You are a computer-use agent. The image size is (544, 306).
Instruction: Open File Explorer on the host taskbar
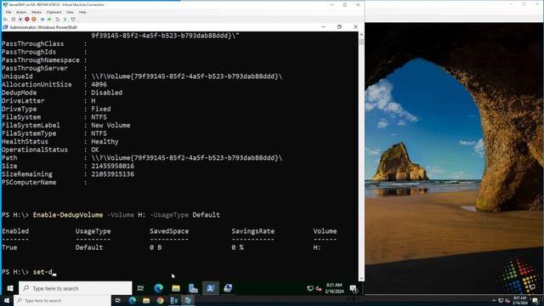[x=146, y=300]
